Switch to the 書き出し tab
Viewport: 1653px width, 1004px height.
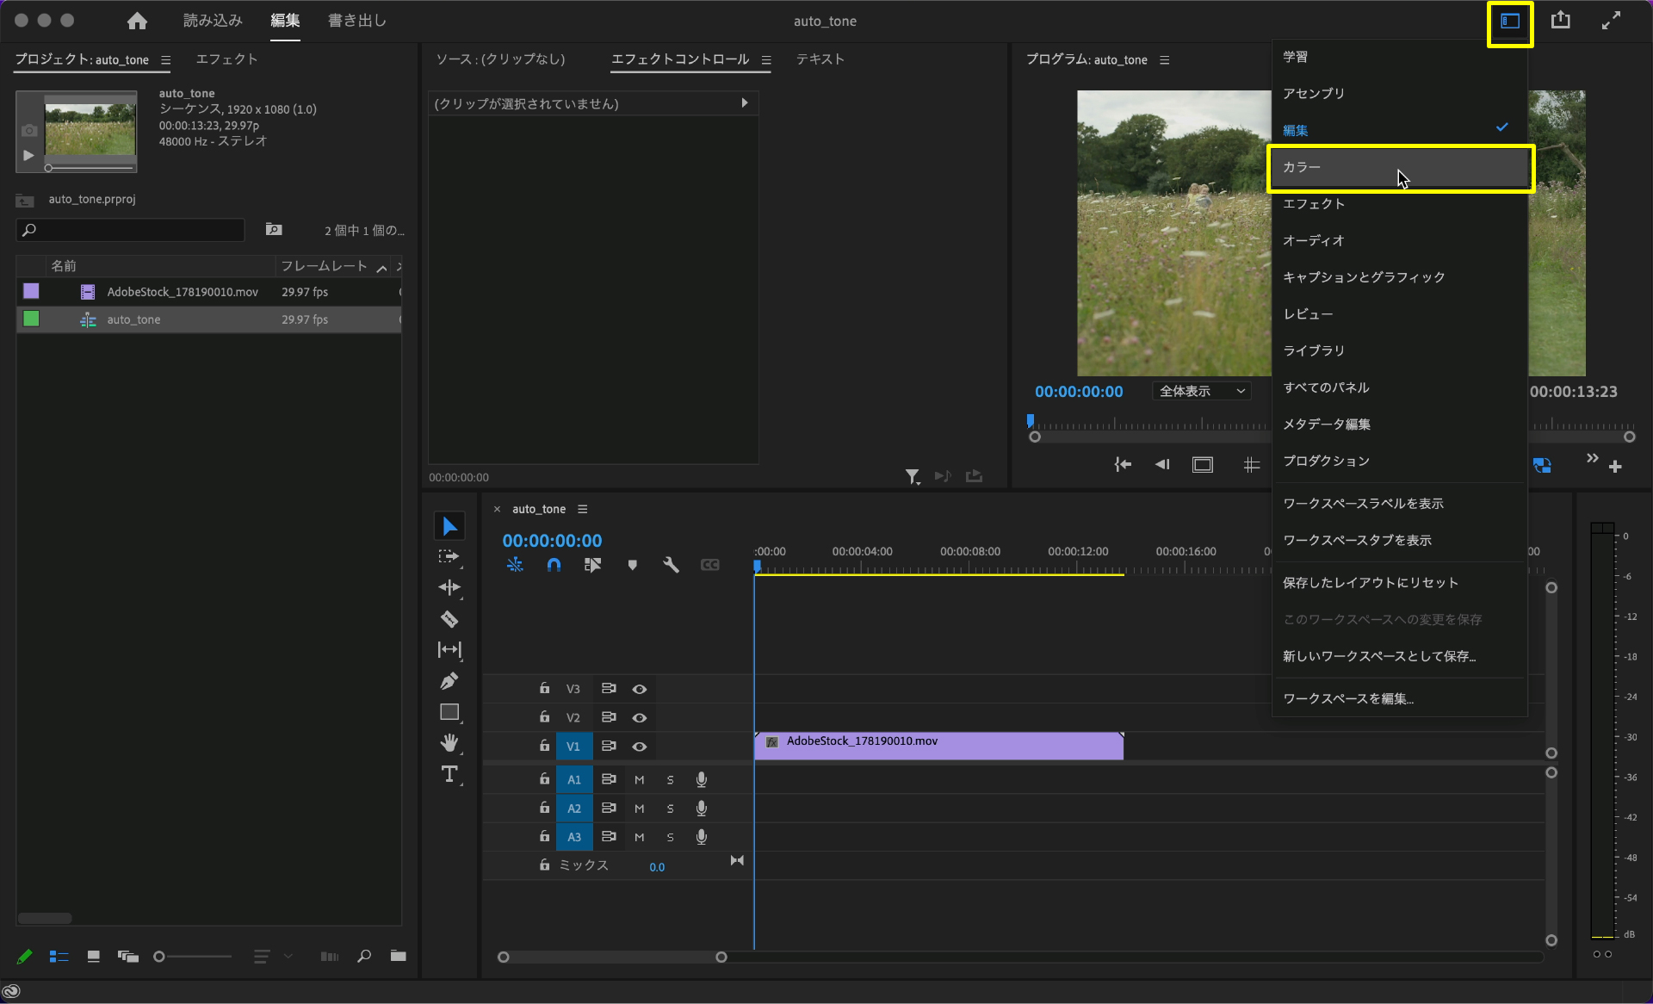(356, 21)
